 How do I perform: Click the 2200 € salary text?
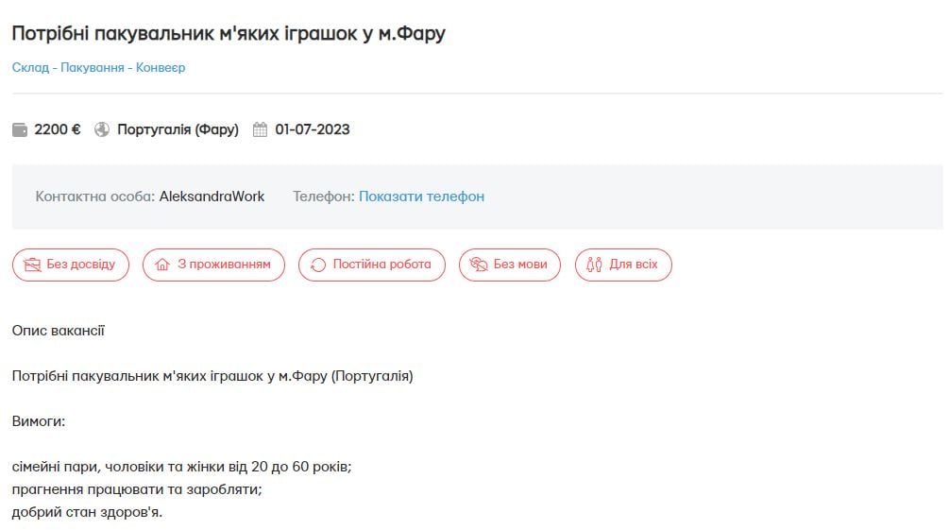click(x=58, y=129)
